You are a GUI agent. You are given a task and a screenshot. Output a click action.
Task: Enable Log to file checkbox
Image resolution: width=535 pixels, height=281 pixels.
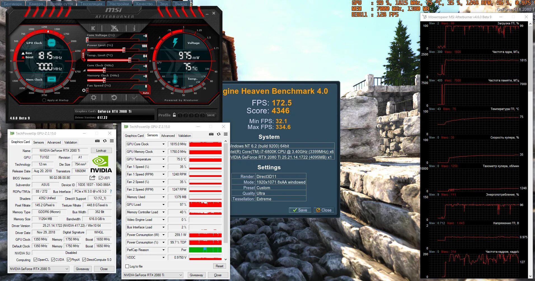click(127, 266)
